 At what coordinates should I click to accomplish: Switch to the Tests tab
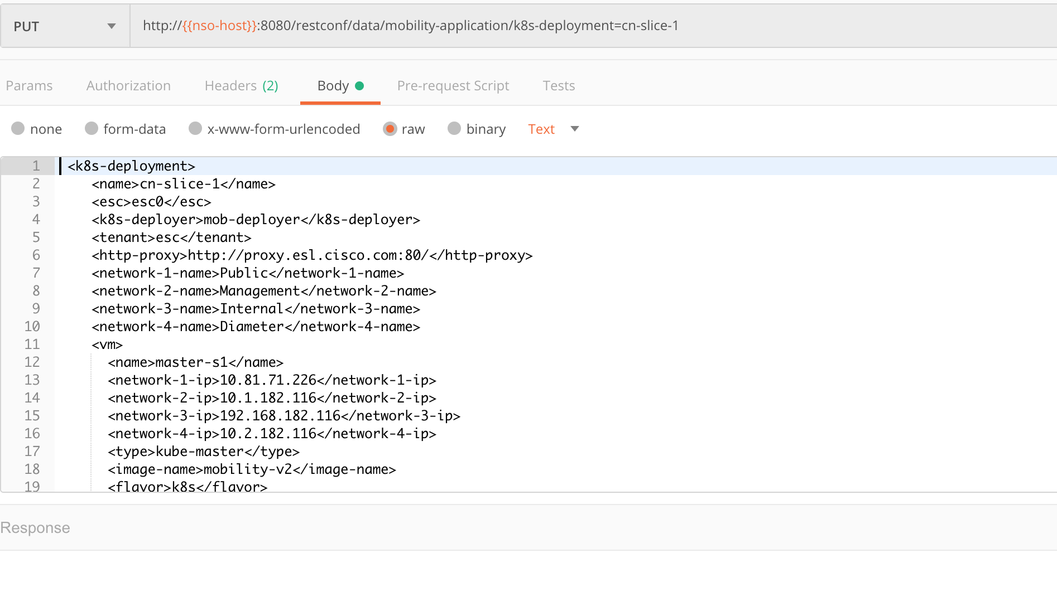point(558,85)
